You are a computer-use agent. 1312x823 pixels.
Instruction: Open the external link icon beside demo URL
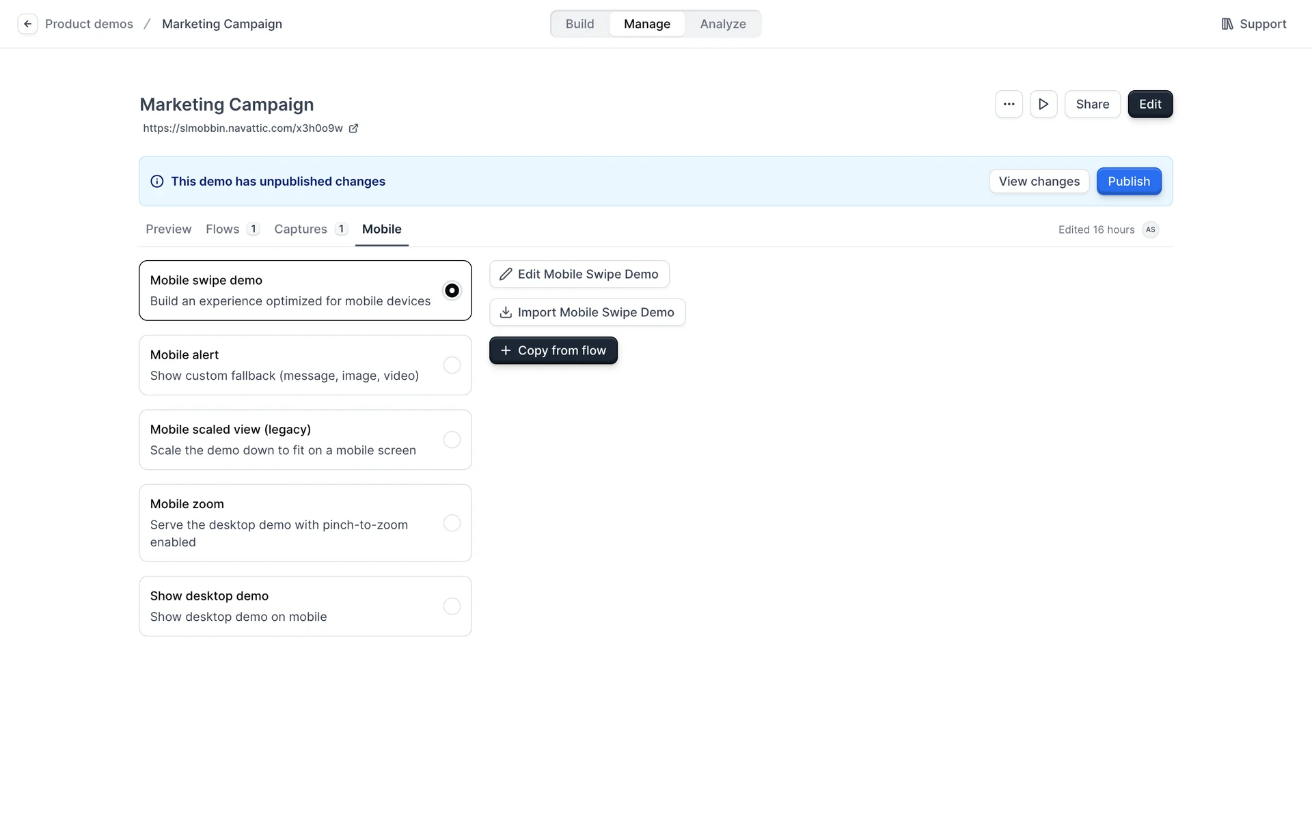353,128
